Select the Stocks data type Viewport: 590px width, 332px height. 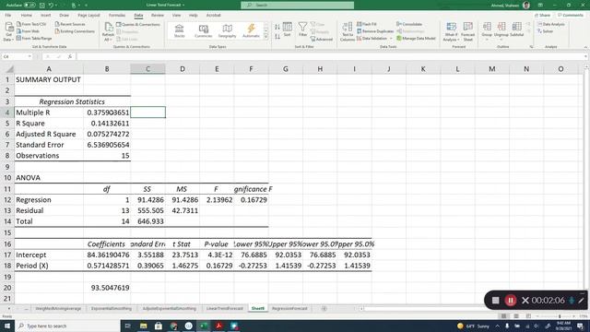[180, 30]
